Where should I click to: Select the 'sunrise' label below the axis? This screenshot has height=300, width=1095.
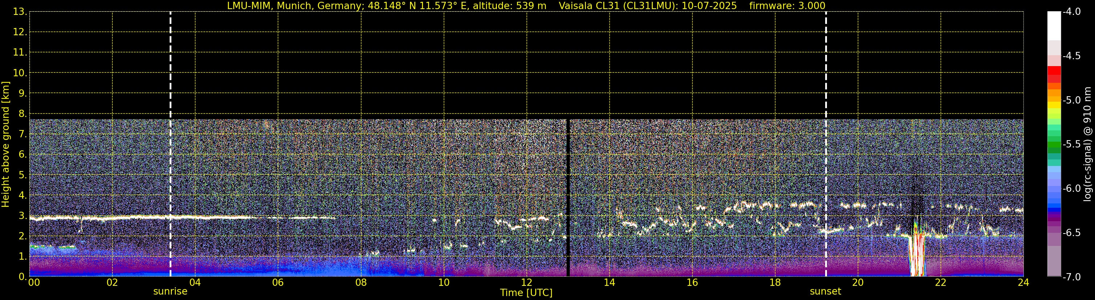coord(170,292)
